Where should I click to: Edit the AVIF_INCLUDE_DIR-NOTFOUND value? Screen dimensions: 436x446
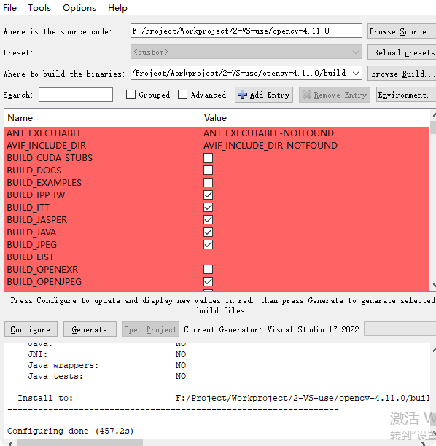pos(270,145)
